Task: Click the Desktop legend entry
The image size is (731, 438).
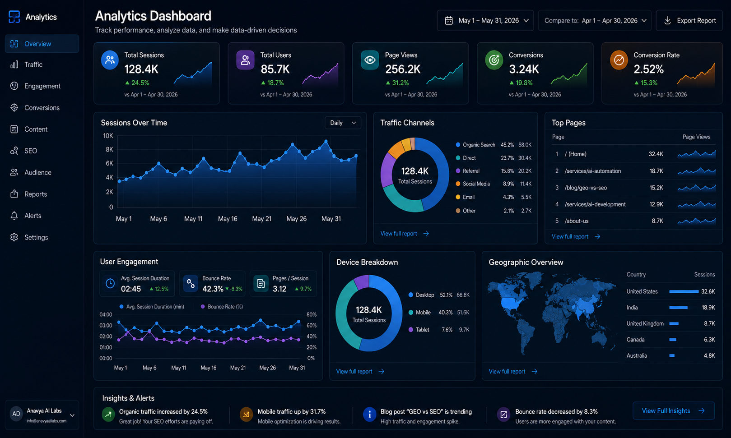Action: pyautogui.click(x=439, y=295)
